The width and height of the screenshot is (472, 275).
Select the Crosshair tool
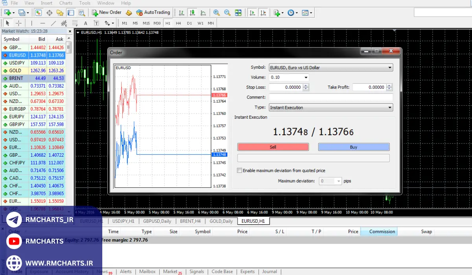point(18,23)
